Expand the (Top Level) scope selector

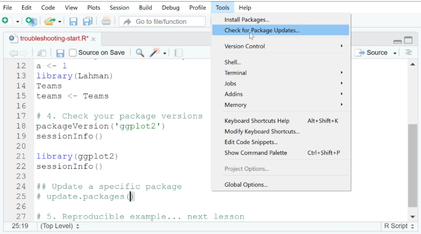[x=60, y=226]
